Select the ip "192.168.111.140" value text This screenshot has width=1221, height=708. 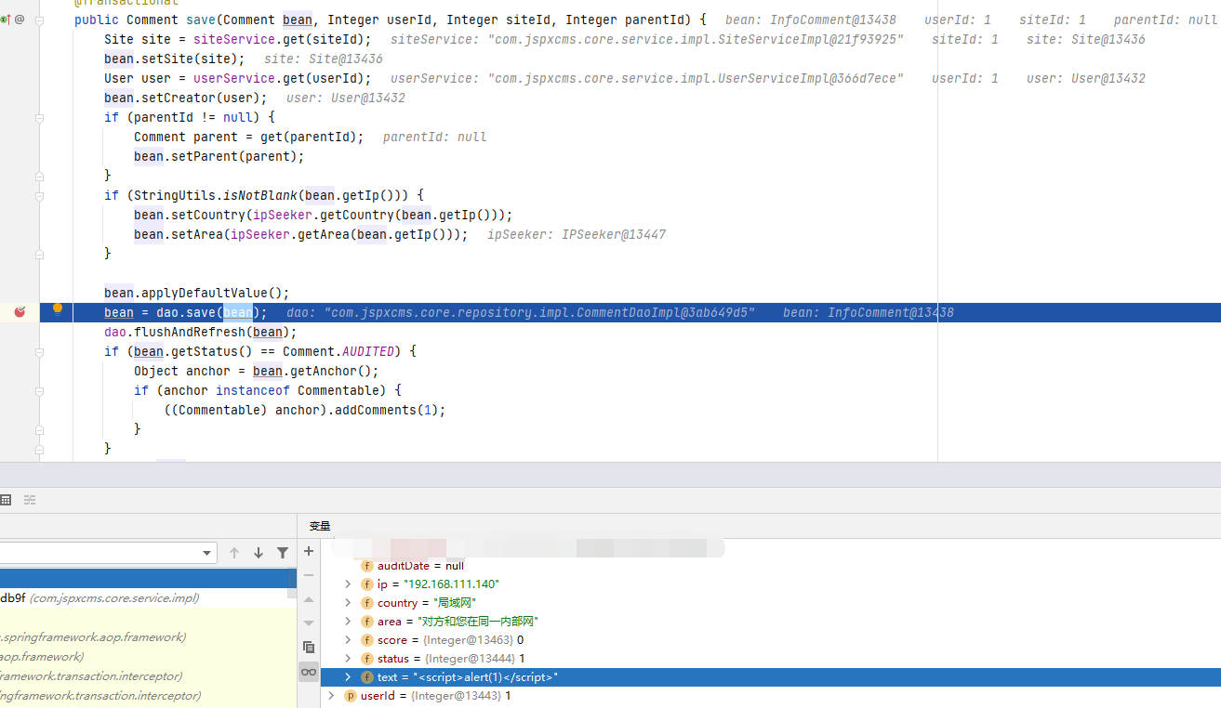point(450,584)
